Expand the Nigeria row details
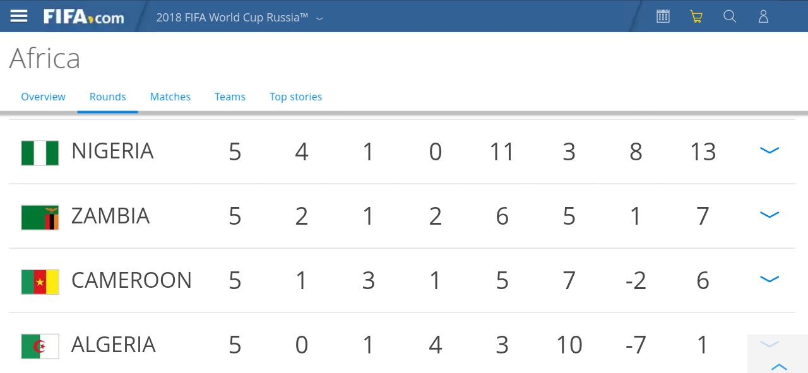 point(769,151)
